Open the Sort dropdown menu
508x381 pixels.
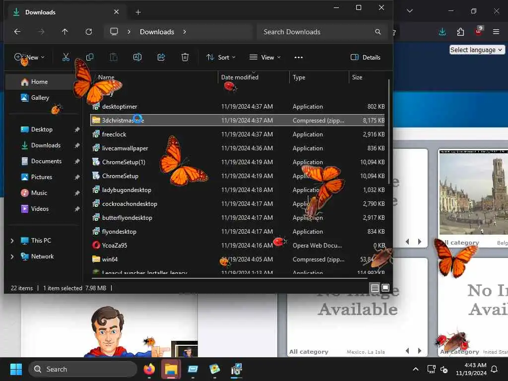pyautogui.click(x=221, y=58)
